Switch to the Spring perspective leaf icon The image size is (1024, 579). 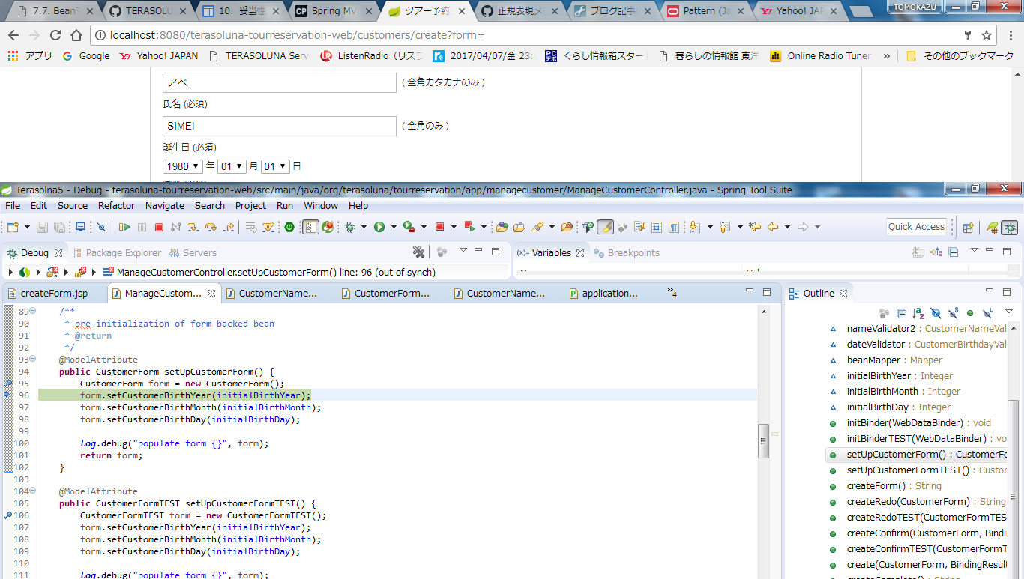click(x=992, y=228)
